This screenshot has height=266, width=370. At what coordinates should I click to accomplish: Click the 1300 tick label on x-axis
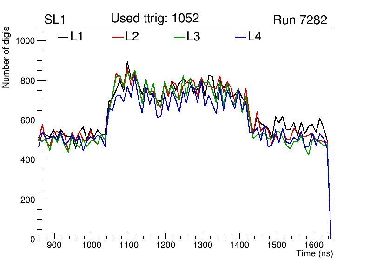pos(202,246)
